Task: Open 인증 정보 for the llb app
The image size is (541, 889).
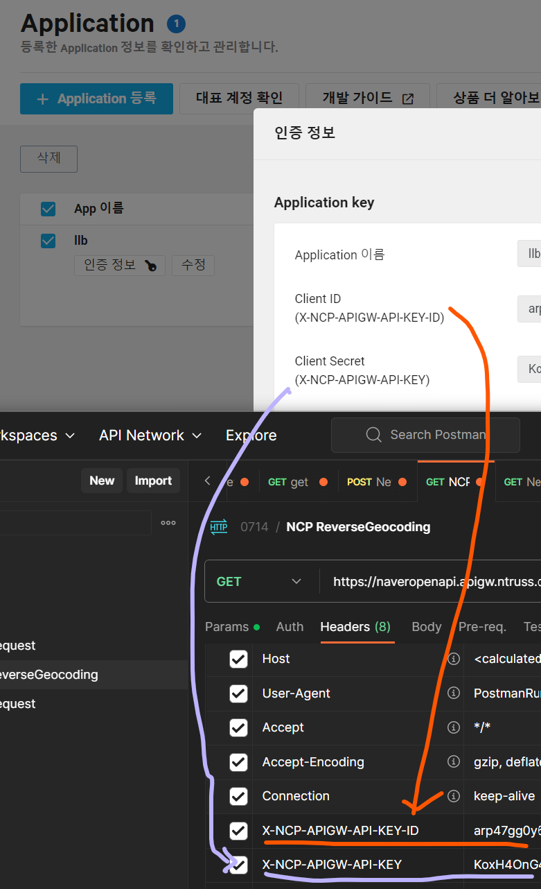Action: pos(120,265)
